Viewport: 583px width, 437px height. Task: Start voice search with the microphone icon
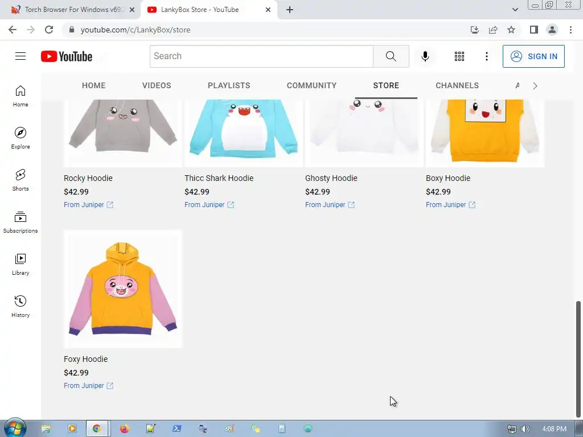425,56
